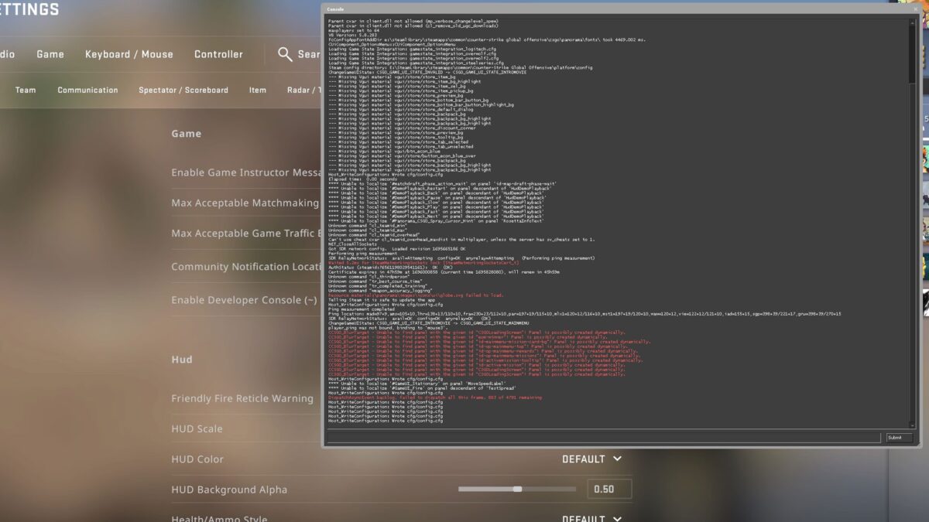
Task: Focus the console command input field
Action: tap(604, 438)
